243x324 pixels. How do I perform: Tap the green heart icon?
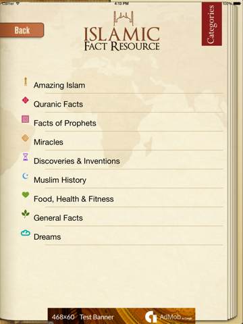26,194
